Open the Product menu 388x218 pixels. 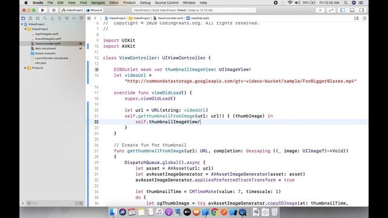click(x=129, y=2)
